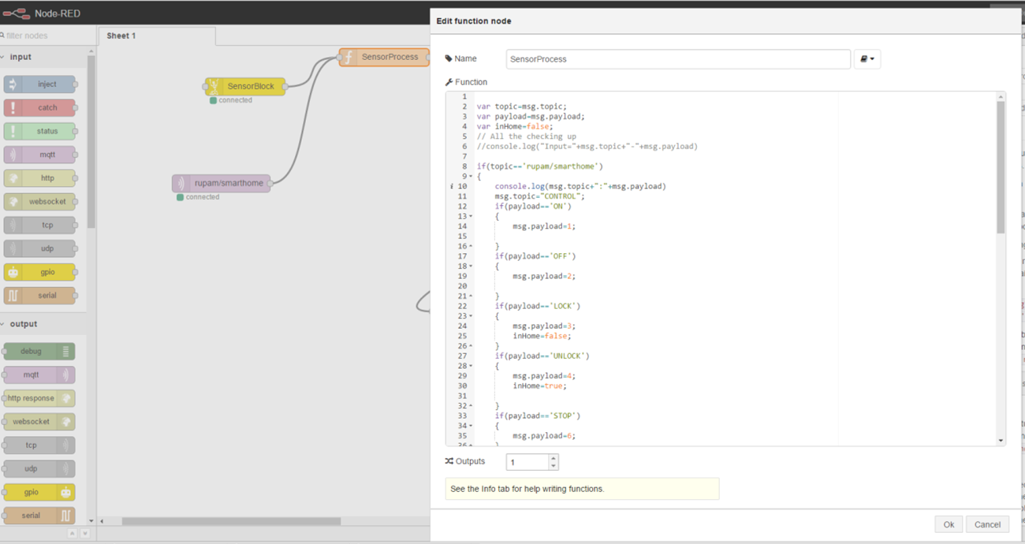Select the serial input node in the palette
Image resolution: width=1025 pixels, height=544 pixels.
coord(39,296)
